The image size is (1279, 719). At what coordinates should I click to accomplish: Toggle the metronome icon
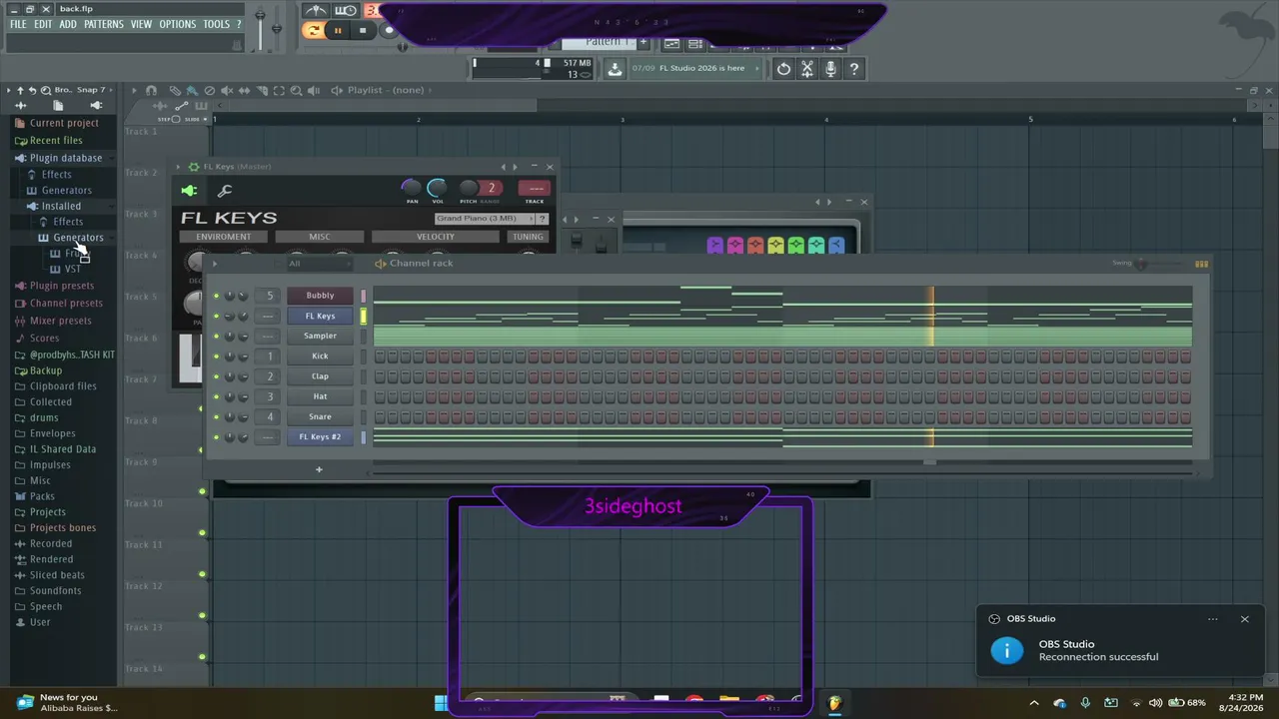click(x=316, y=11)
